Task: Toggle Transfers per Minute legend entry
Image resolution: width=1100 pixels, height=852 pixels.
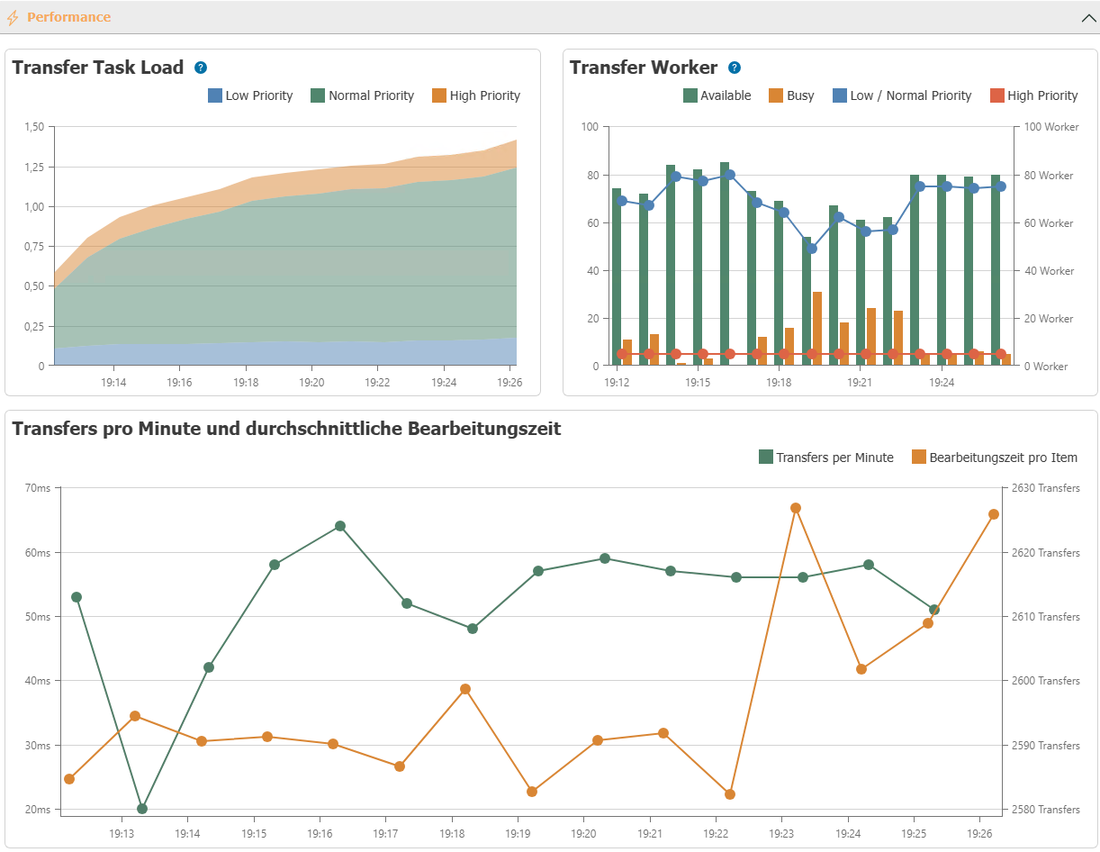Action: [826, 458]
